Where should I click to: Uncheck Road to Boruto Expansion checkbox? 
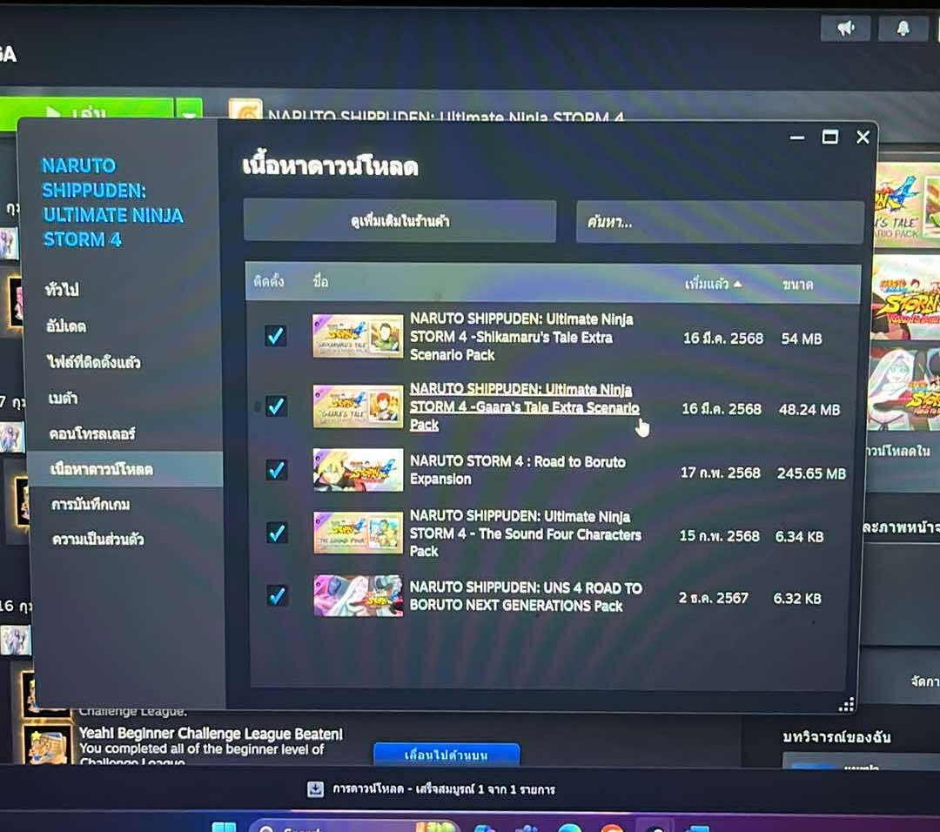point(277,469)
